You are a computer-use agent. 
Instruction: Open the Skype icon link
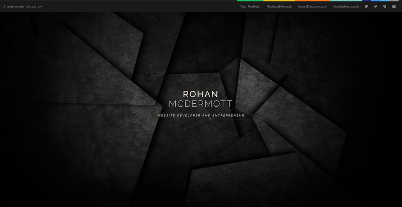[x=384, y=7]
